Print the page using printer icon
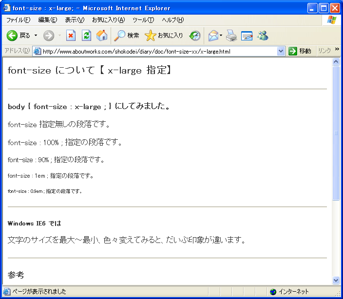 [x=231, y=36]
